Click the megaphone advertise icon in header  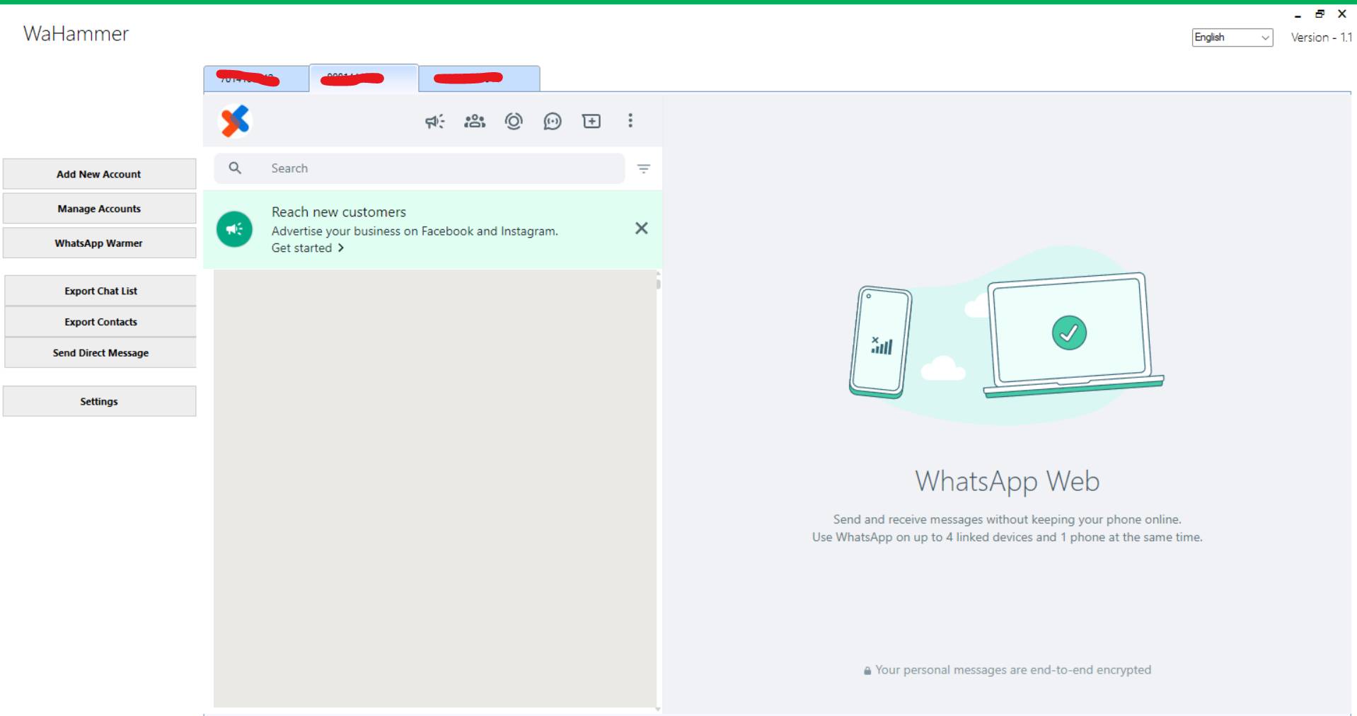pos(434,122)
